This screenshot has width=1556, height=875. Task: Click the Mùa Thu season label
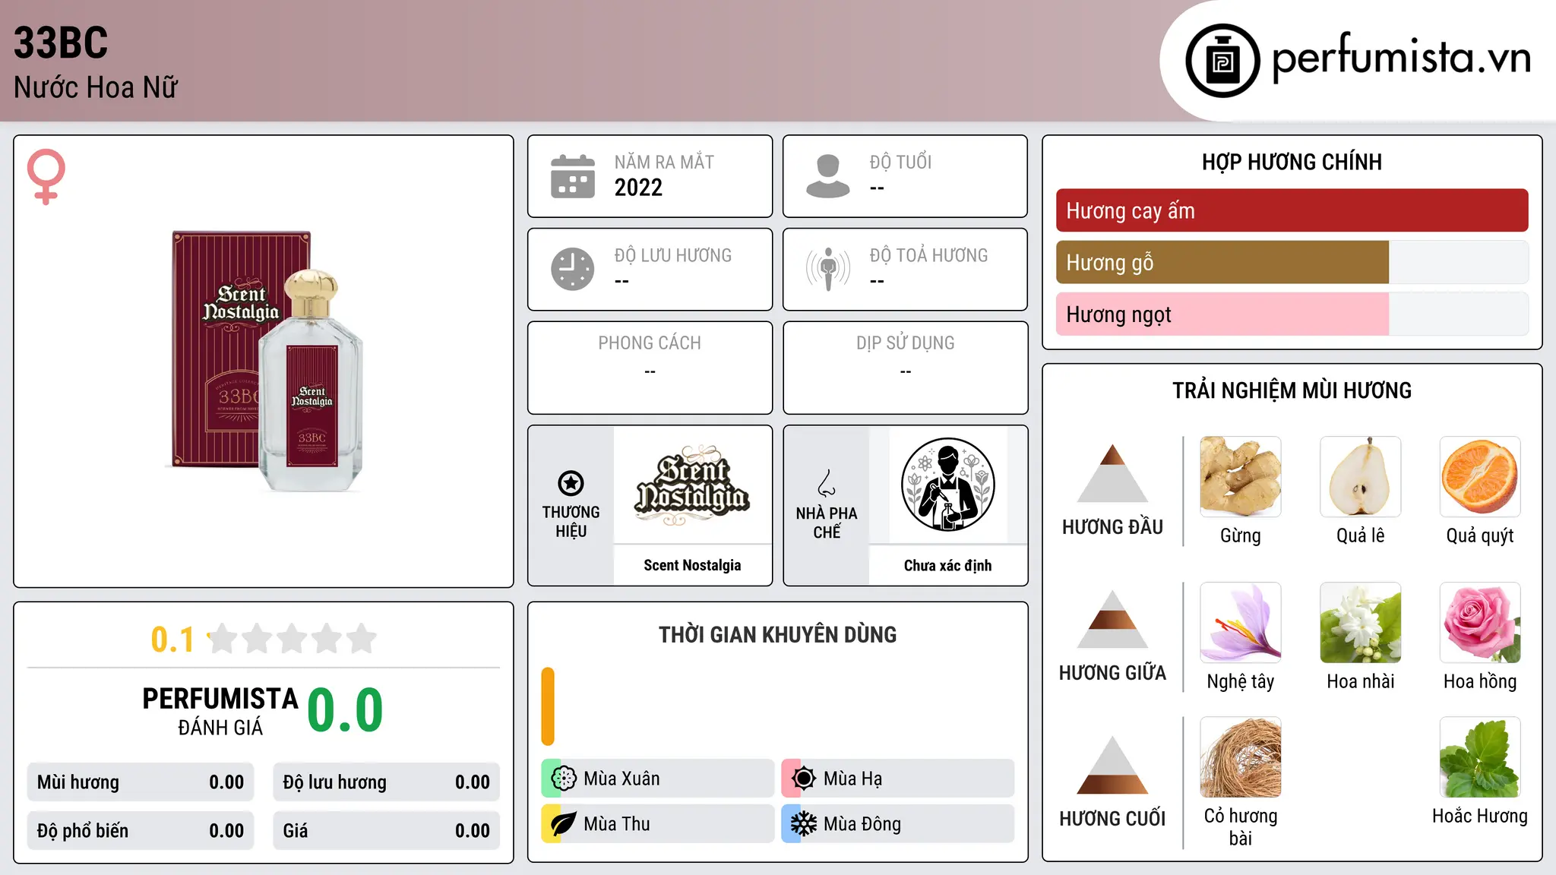(x=617, y=824)
